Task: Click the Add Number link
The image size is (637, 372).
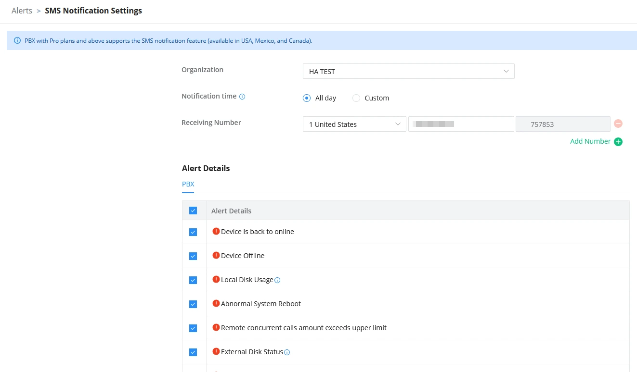Action: tap(590, 141)
